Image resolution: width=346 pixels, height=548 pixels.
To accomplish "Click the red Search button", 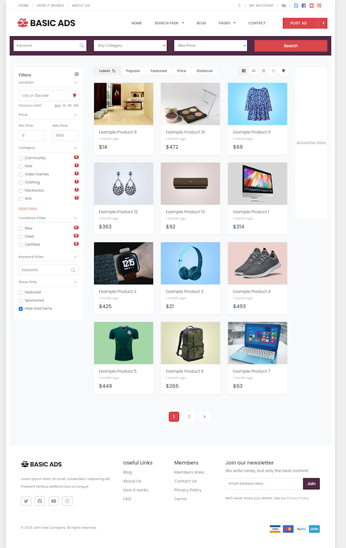I will coord(291,46).
